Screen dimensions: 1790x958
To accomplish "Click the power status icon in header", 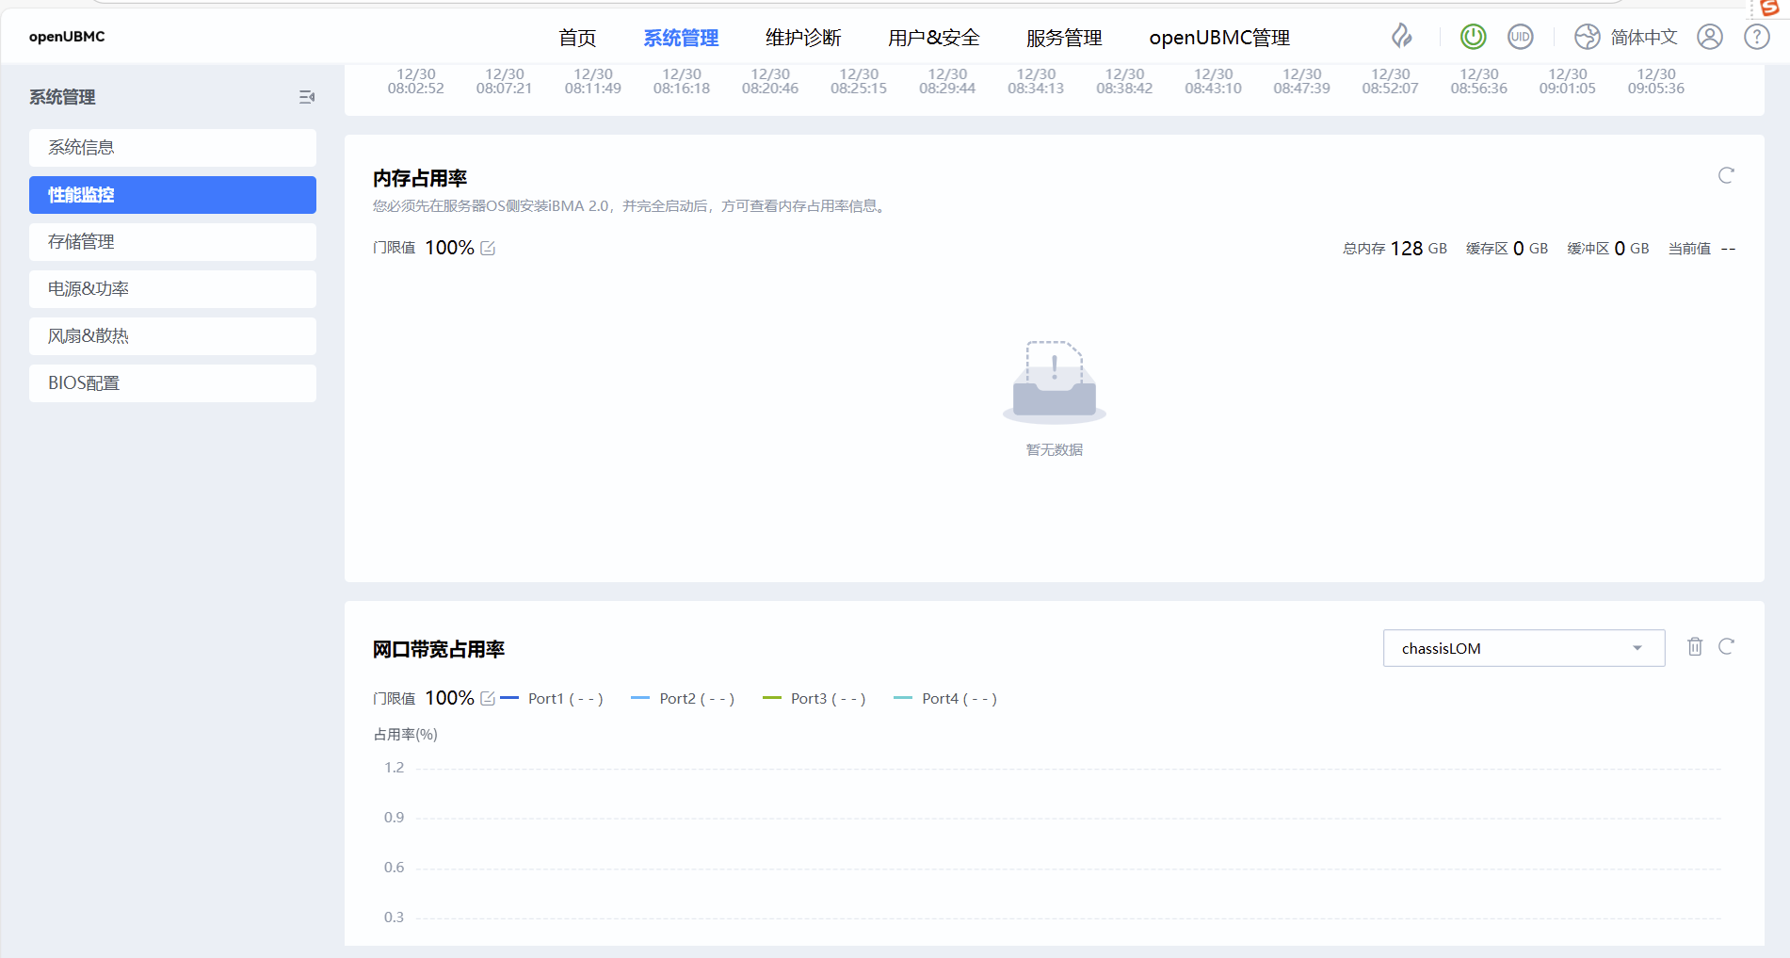I will pyautogui.click(x=1473, y=37).
